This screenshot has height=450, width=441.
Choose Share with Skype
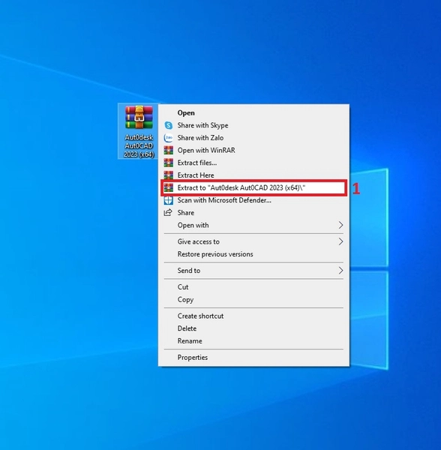pyautogui.click(x=253, y=125)
